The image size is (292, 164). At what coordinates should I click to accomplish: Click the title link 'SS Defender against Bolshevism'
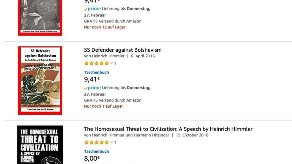(x=122, y=50)
